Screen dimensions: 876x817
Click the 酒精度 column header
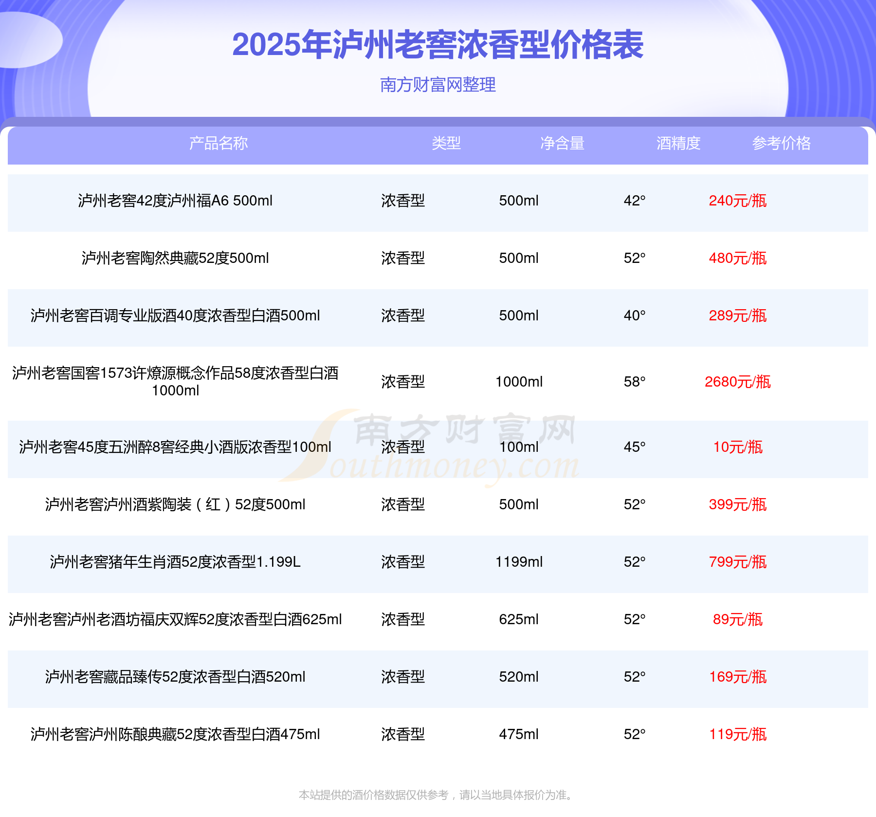pos(678,143)
